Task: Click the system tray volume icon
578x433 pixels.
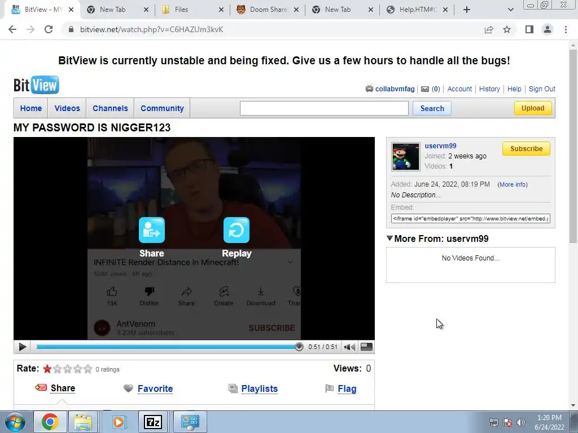Action: [521, 422]
